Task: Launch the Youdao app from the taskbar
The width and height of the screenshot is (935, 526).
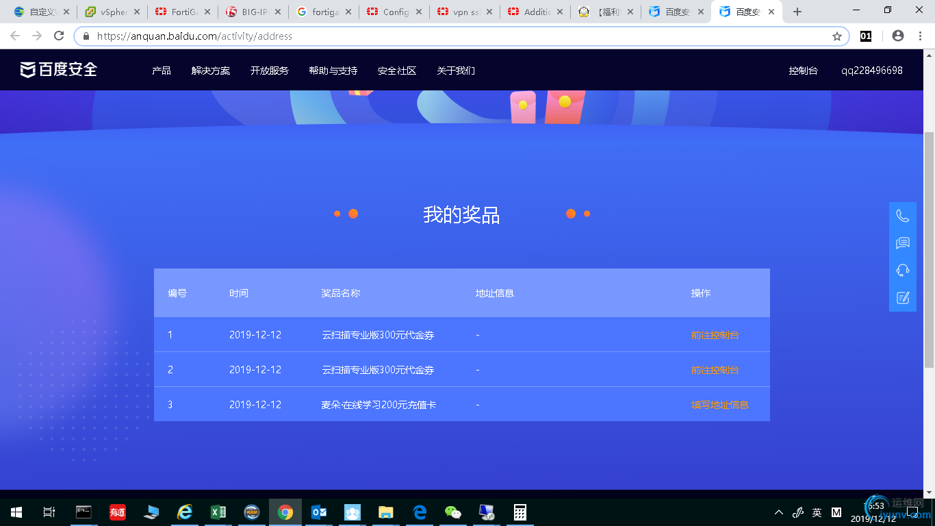Action: point(118,512)
